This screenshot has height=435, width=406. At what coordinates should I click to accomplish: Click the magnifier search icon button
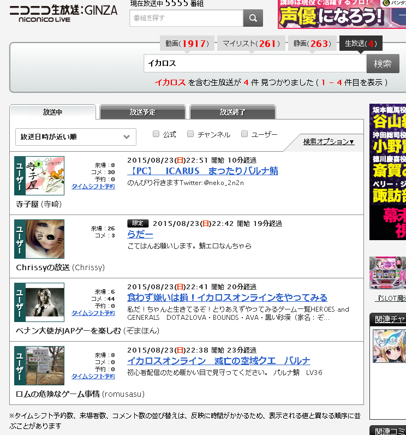pos(253,18)
